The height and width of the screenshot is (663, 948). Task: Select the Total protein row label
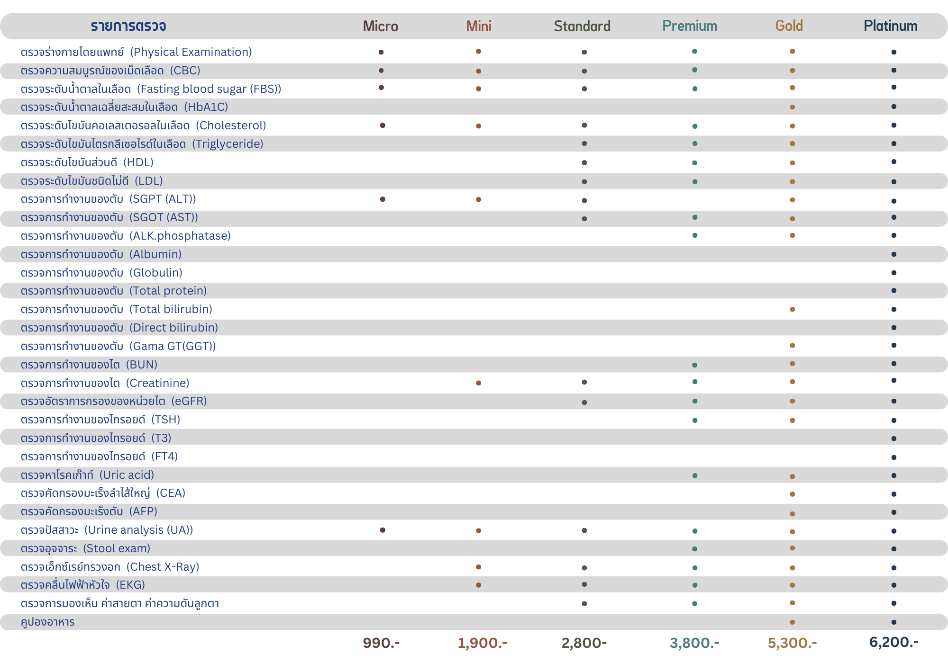tap(114, 291)
